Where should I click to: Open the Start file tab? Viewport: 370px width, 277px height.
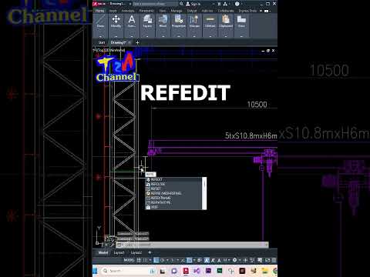102,42
